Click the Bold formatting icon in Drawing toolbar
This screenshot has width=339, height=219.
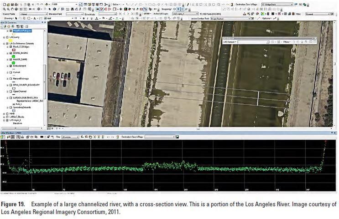pyautogui.click(x=83, y=18)
